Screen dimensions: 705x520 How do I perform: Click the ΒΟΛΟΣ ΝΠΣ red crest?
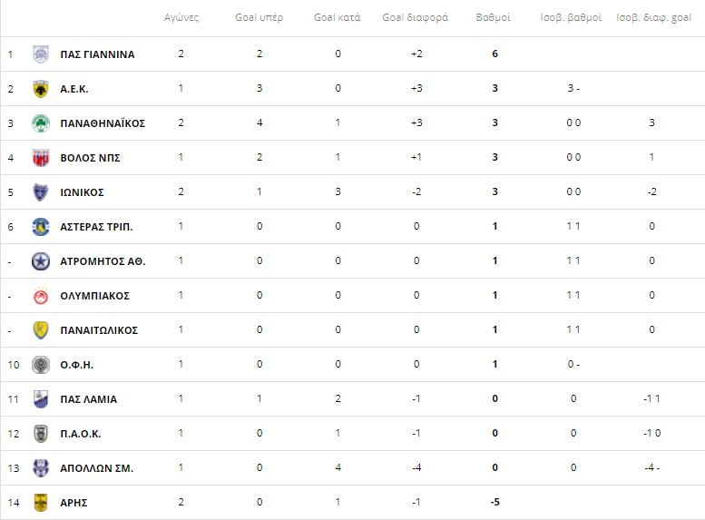(41, 157)
